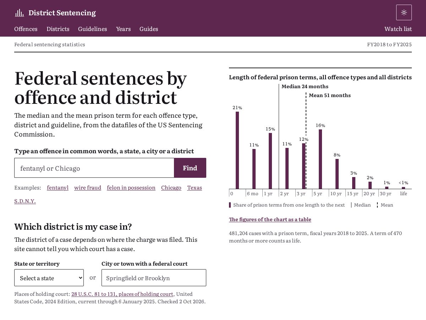Open 28 U.S.C. places of holding court link
The height and width of the screenshot is (320, 426).
click(x=122, y=294)
